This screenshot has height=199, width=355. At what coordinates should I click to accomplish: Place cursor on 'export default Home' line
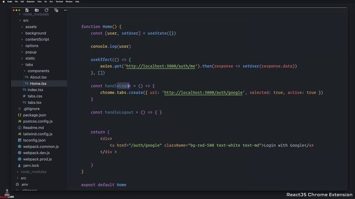click(104, 185)
